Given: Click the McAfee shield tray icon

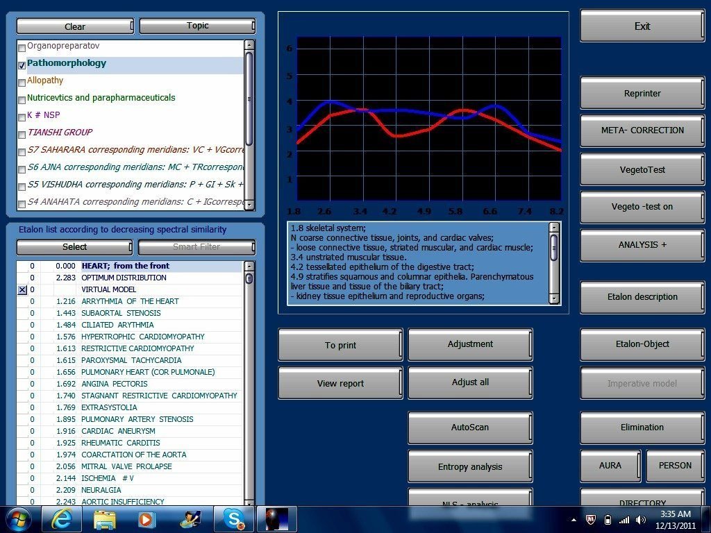Looking at the screenshot, I should click(591, 520).
